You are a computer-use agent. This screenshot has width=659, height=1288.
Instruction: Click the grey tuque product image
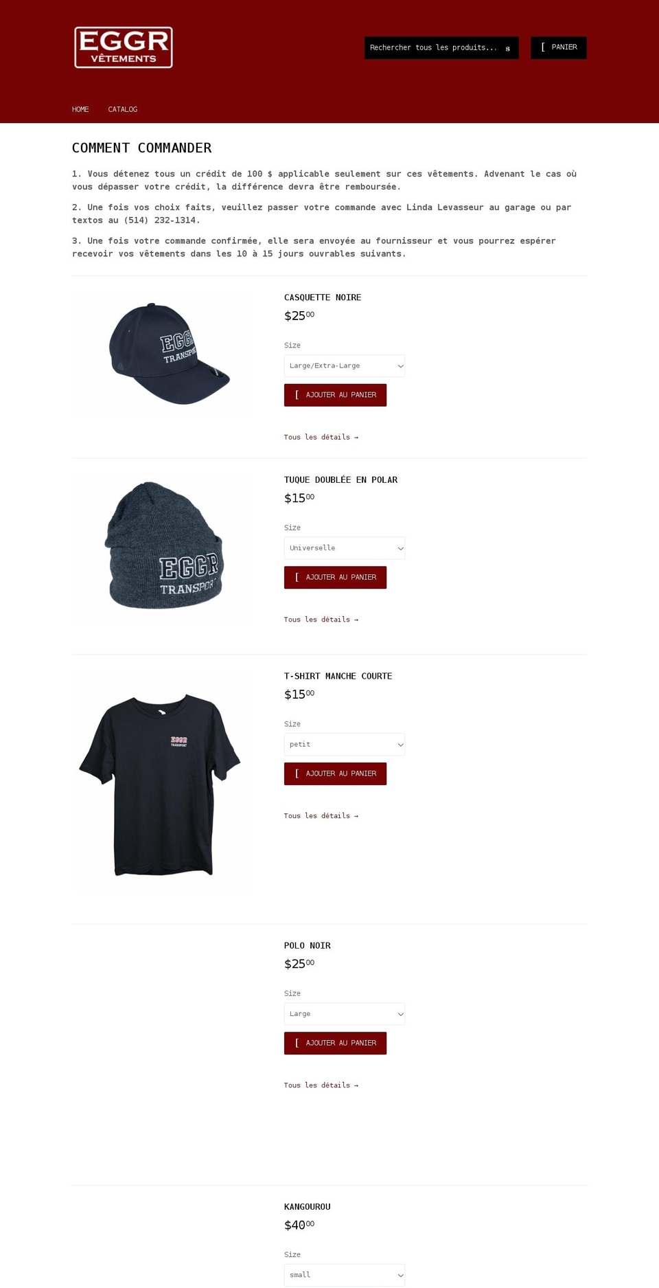pos(163,545)
